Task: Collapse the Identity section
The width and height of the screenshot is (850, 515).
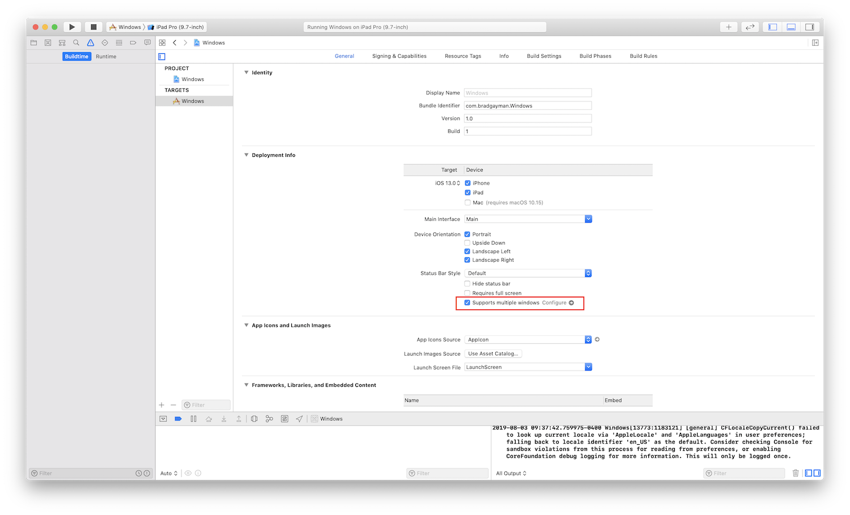Action: click(x=246, y=73)
